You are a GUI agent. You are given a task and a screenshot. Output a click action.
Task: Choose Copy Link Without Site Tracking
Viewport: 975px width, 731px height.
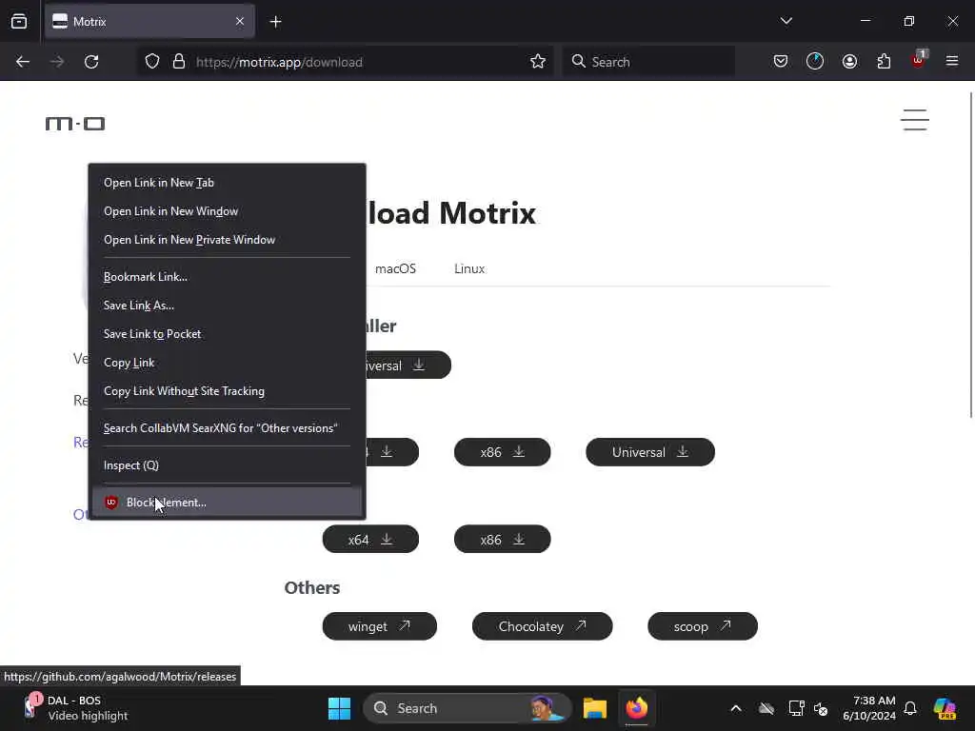[227, 391]
